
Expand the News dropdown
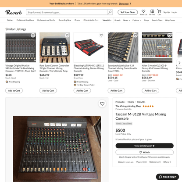pyautogui.click(x=126, y=20)
